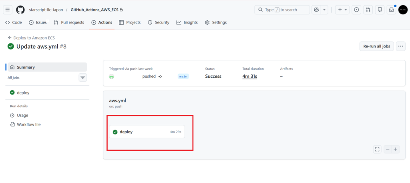Open the issues icon in top bar
The image size is (410, 183).
(356, 10)
